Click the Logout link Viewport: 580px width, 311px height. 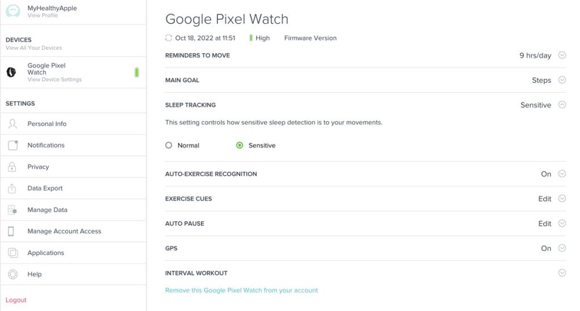pos(16,300)
